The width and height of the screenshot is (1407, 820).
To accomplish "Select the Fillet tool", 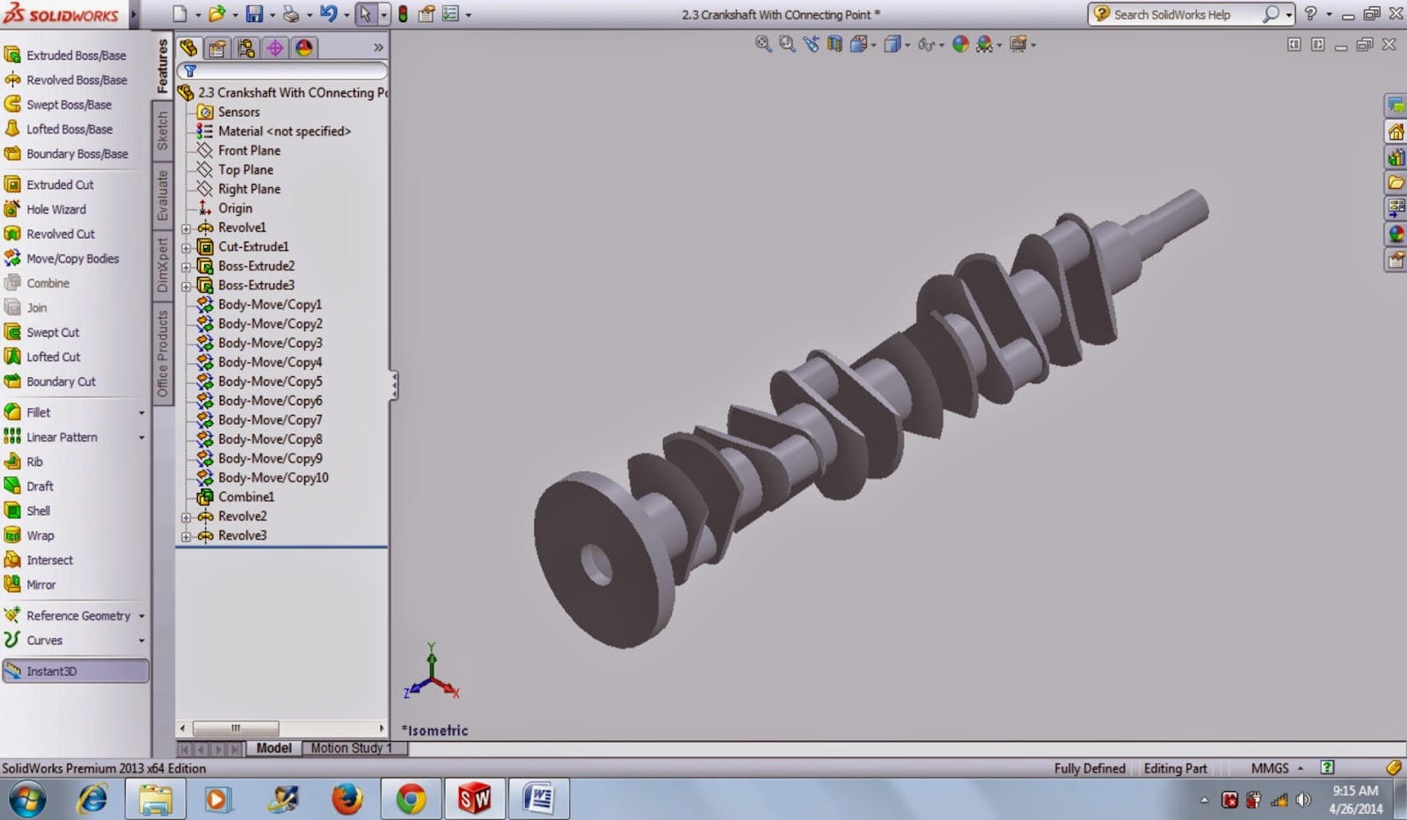I will coord(38,411).
